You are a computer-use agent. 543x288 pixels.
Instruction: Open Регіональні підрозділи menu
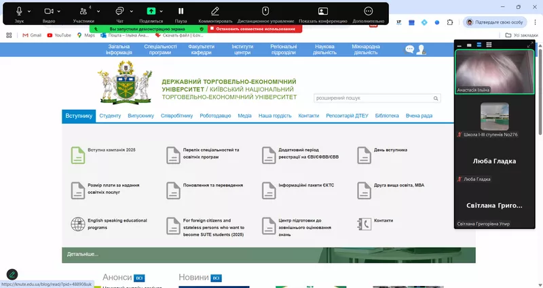(x=284, y=49)
